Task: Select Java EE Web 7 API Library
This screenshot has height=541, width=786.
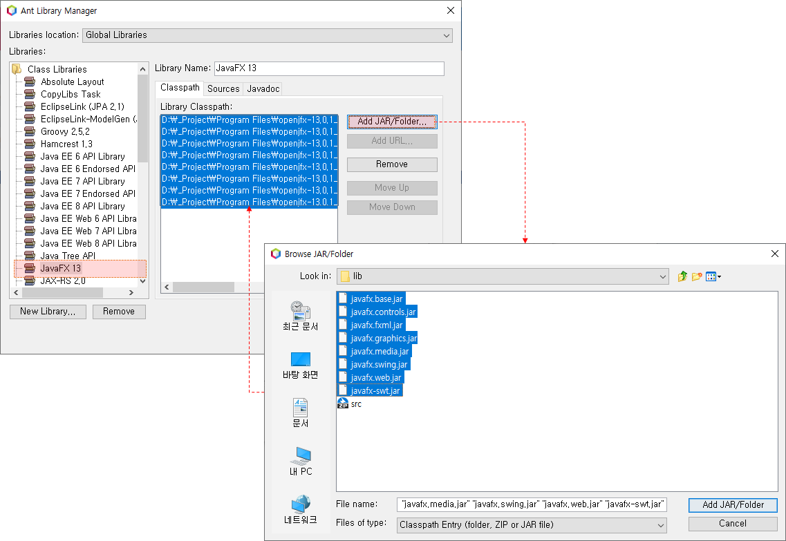Action: pyautogui.click(x=88, y=231)
